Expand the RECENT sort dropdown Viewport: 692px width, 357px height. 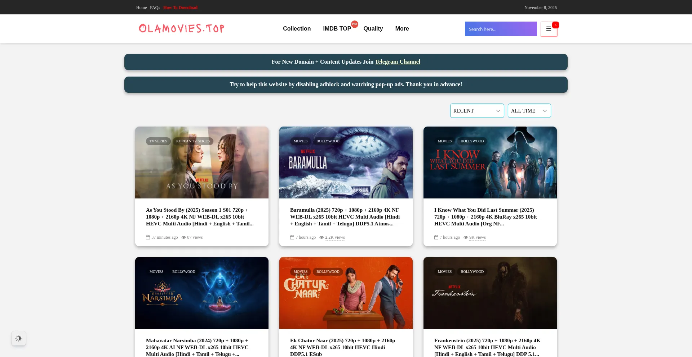pos(476,111)
